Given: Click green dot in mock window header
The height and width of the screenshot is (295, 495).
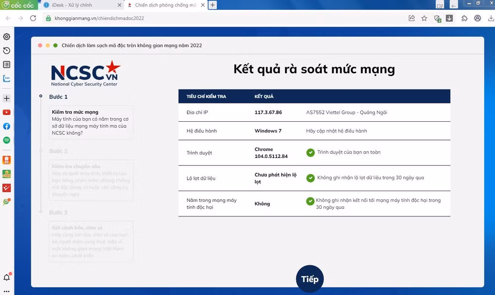Looking at the screenshot, I should click(x=55, y=46).
